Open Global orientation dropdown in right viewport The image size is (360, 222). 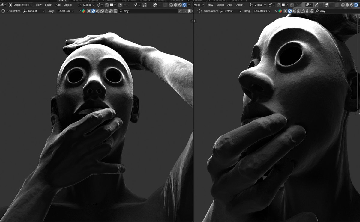(258, 5)
